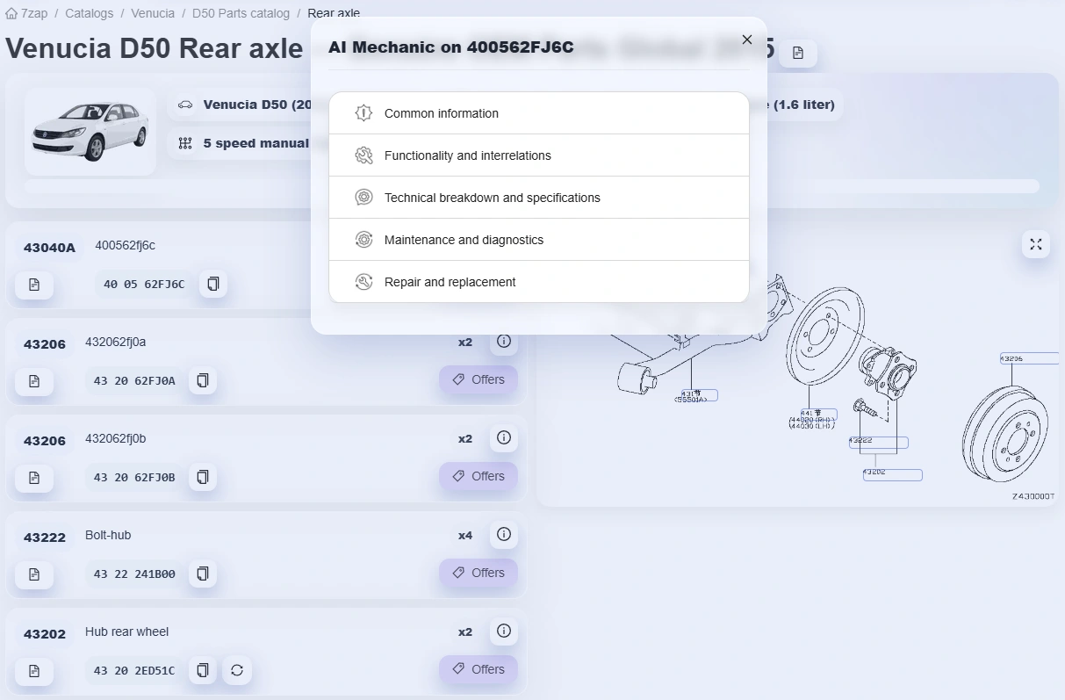The width and height of the screenshot is (1065, 700).
Task: View Offers for 432062fj0b
Action: click(x=479, y=476)
